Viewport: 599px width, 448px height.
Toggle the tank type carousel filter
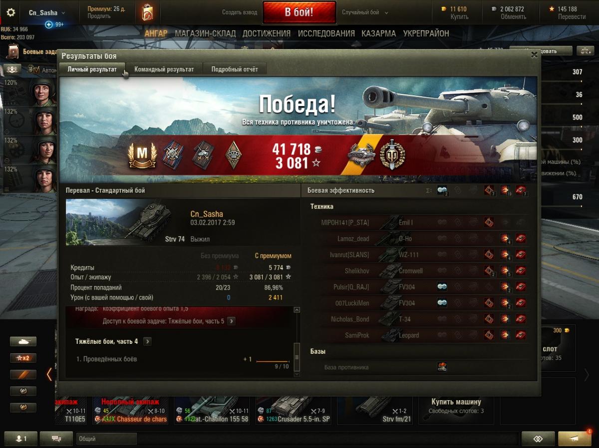[x=23, y=341]
